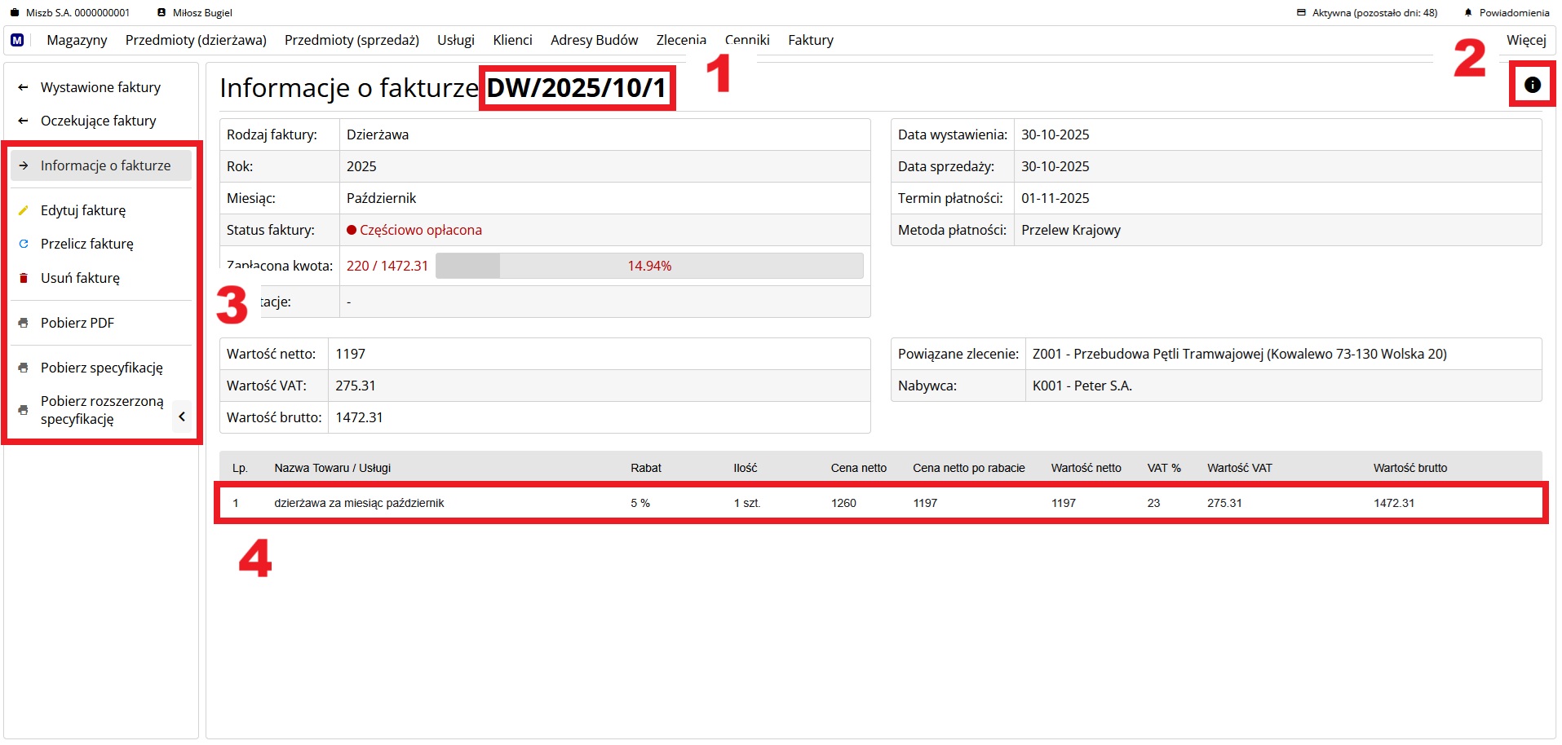The image size is (1562, 745).
Task: Select the Informacje o fakturze sidebar item
Action: [105, 165]
